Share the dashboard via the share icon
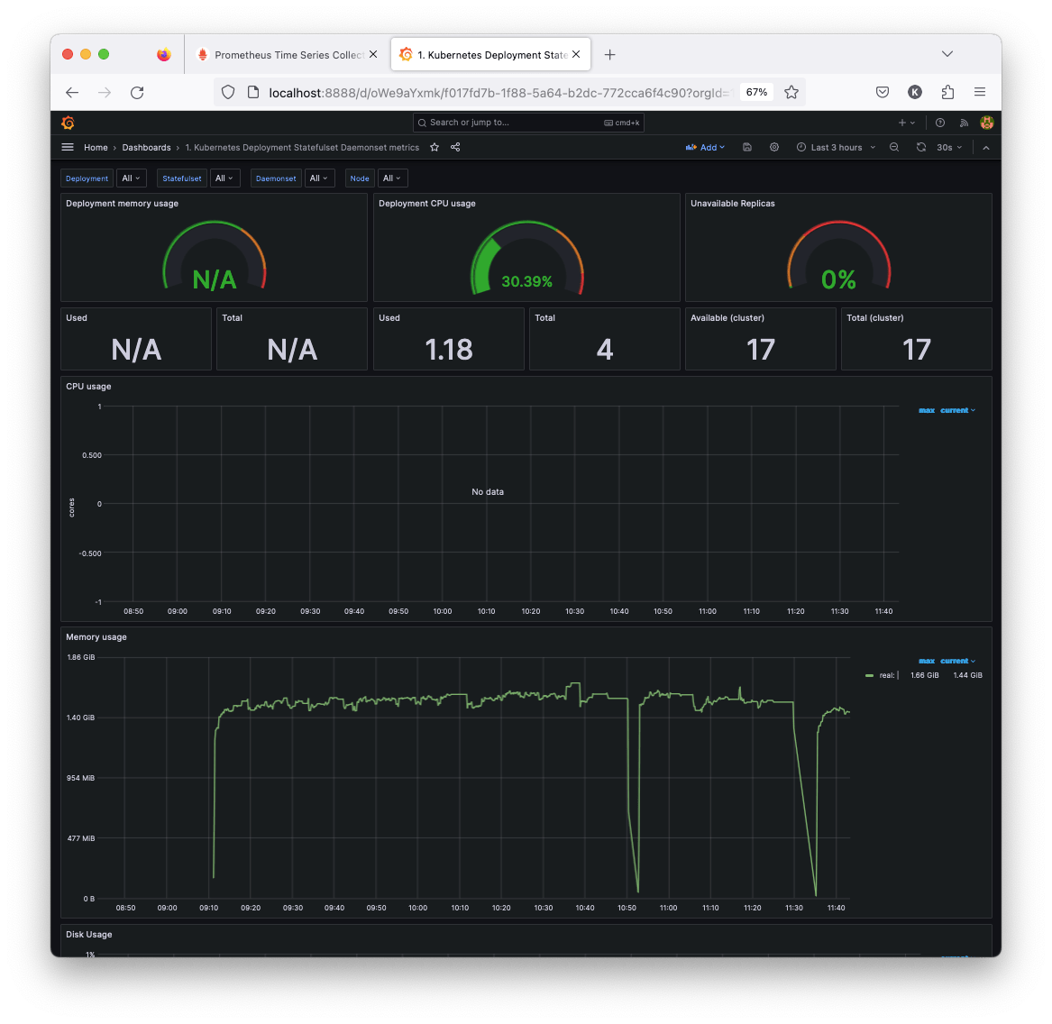This screenshot has height=1024, width=1052. pos(455,147)
